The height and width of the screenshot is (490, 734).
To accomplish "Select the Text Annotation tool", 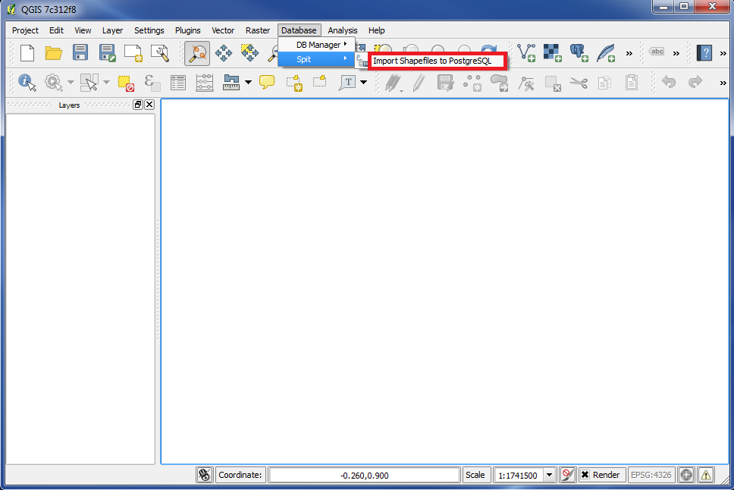I will click(x=347, y=83).
